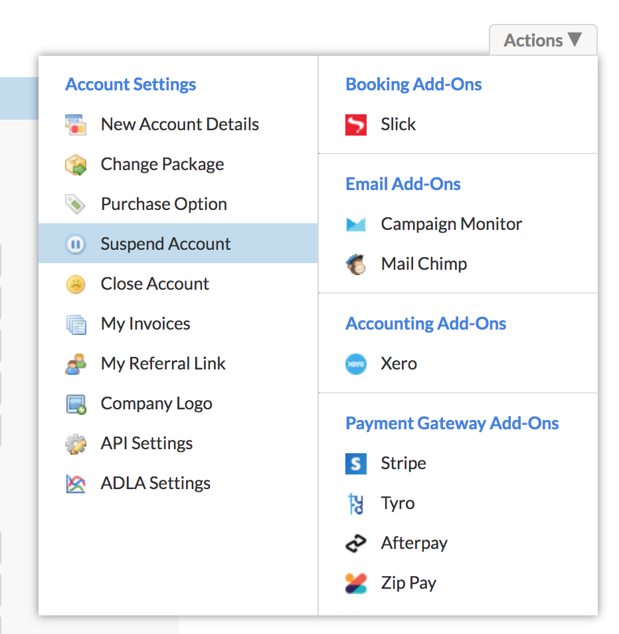Open New Account Details menu item

[178, 124]
